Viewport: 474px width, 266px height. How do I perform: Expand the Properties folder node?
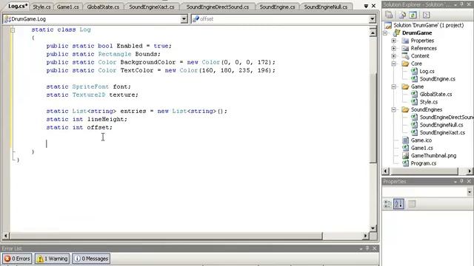click(393, 41)
